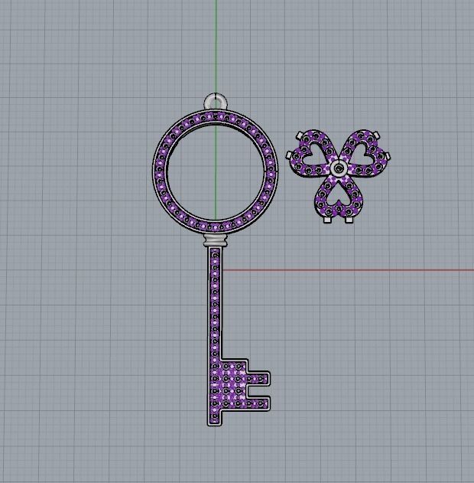Click the bottom-left prong peg under clover

(327, 220)
